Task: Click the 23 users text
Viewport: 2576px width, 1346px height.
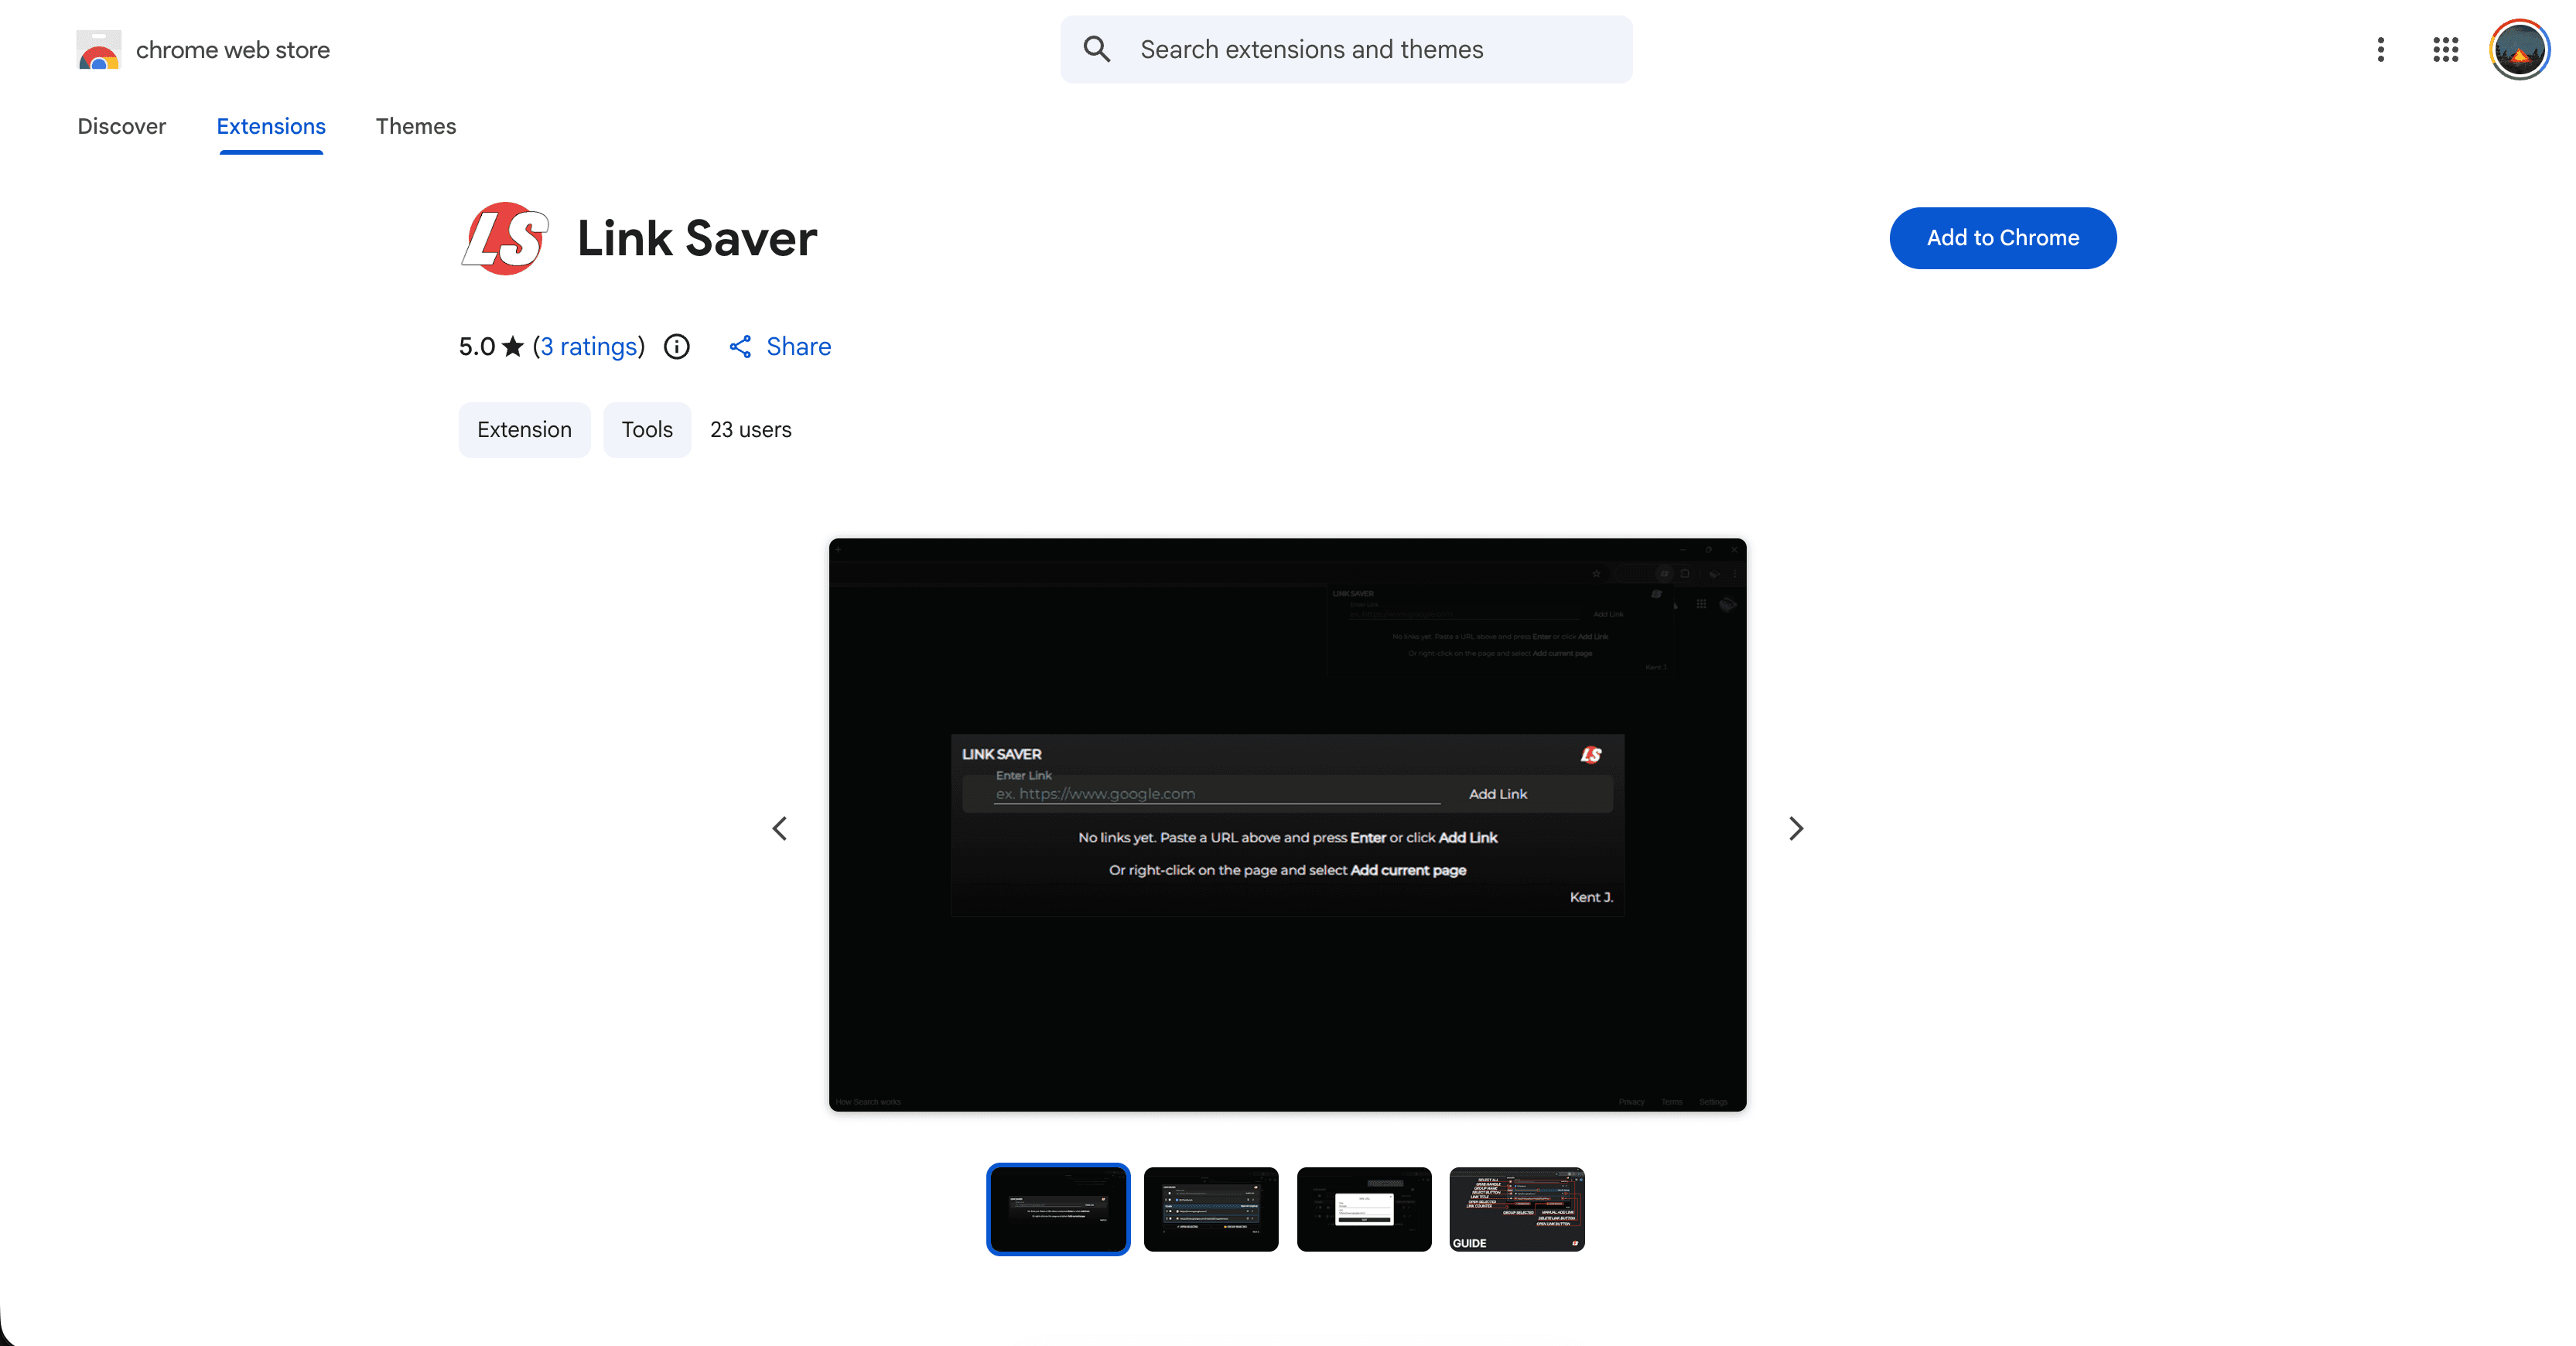Action: [x=751, y=430]
